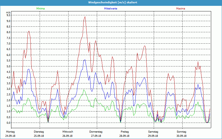Click the Donnerstag day label
222x139 pixels.
(x=96, y=132)
